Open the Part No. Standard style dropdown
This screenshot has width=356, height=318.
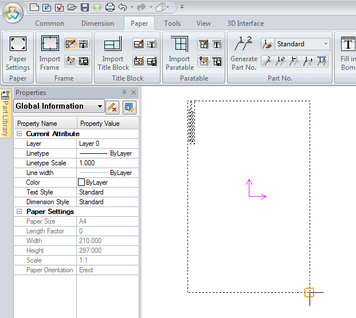pos(326,44)
